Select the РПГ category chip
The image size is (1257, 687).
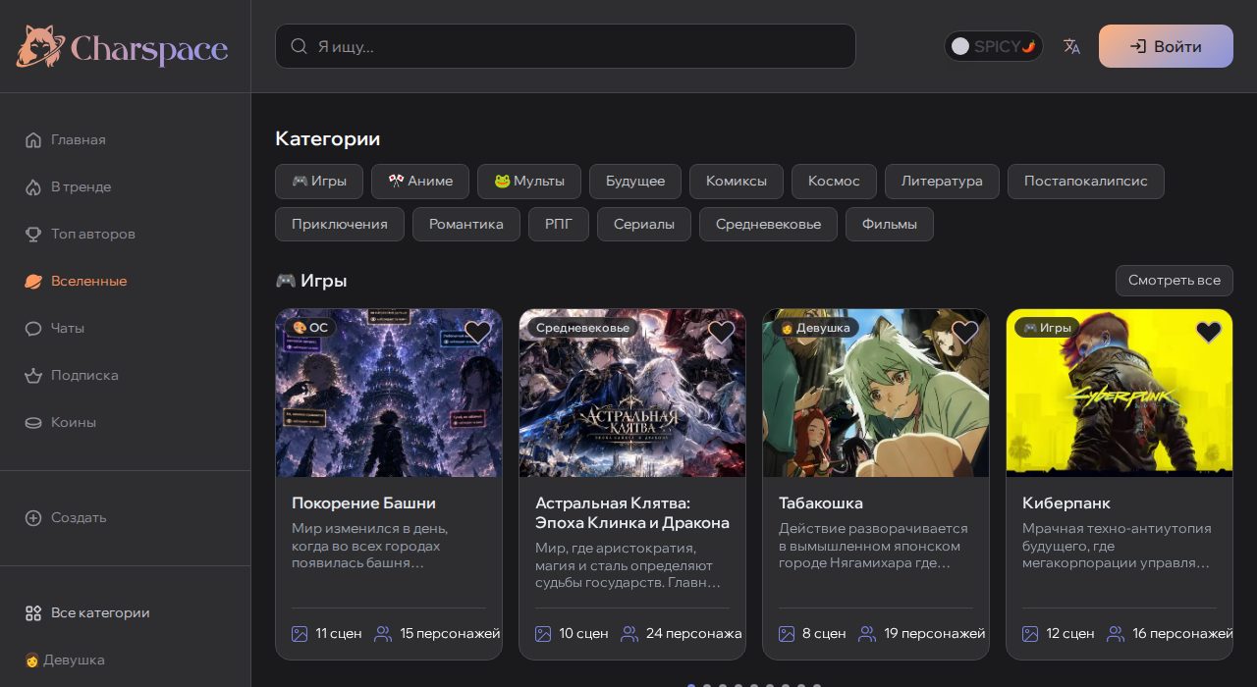[559, 224]
